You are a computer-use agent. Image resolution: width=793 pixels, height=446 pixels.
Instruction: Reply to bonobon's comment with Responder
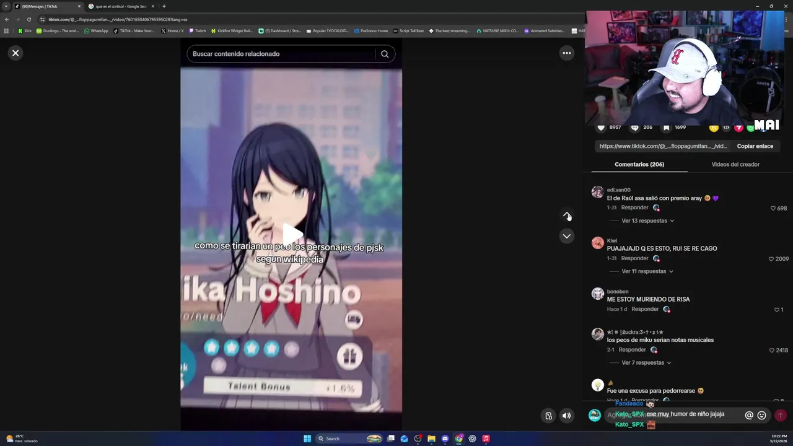click(645, 309)
